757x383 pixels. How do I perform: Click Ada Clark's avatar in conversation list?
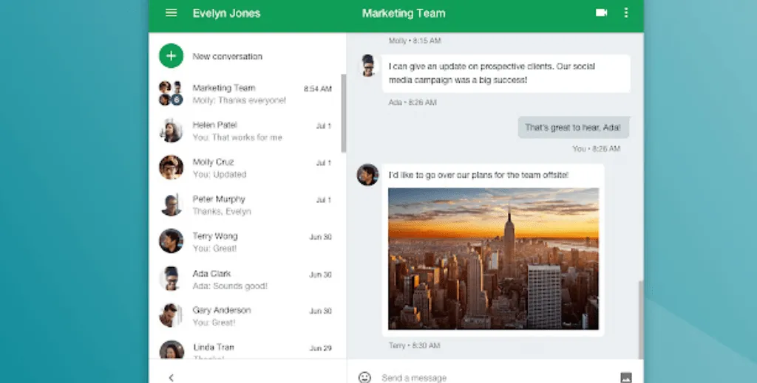(x=171, y=278)
